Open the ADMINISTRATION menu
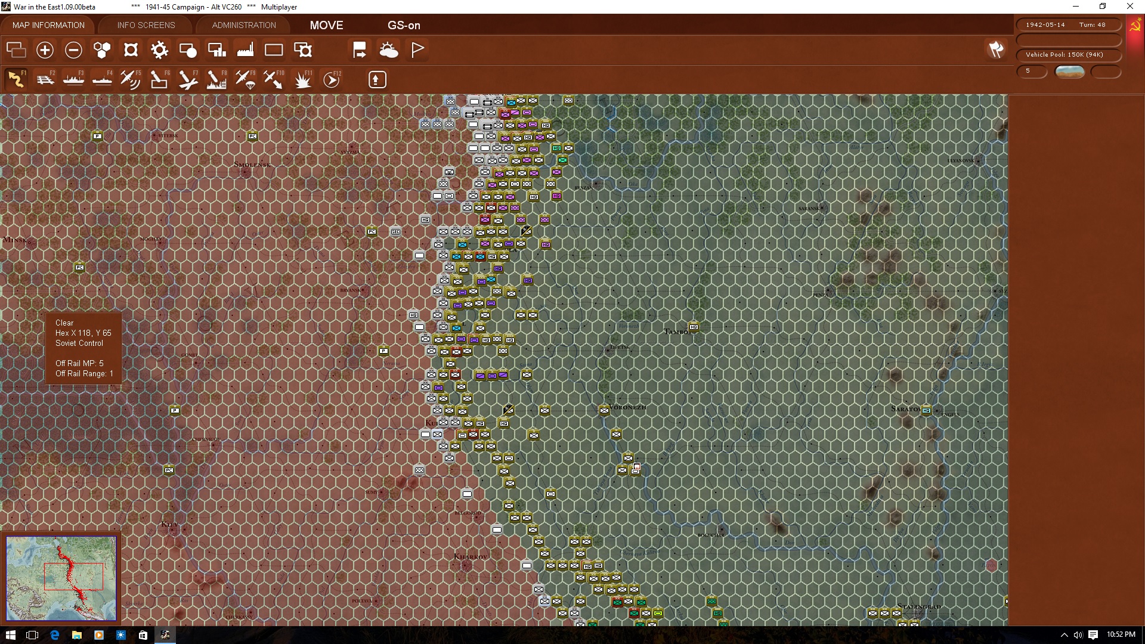The image size is (1145, 644). (x=243, y=25)
